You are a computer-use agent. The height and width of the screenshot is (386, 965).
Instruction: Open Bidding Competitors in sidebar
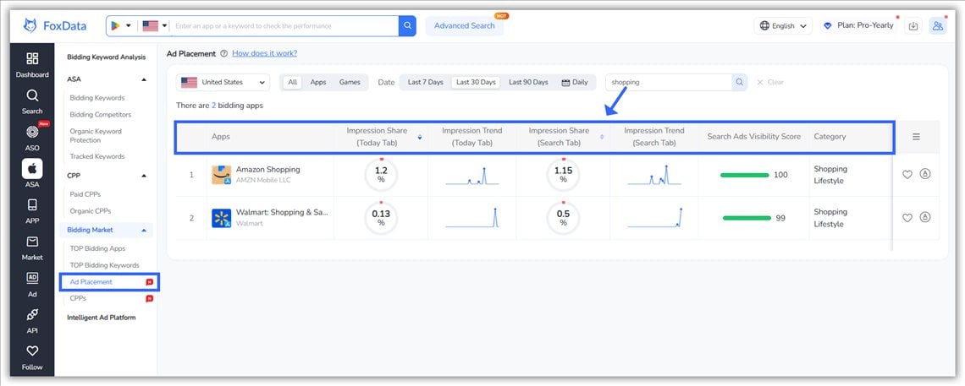[x=101, y=115]
